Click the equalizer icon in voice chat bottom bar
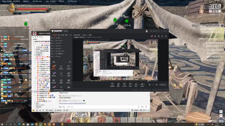 coord(43,110)
